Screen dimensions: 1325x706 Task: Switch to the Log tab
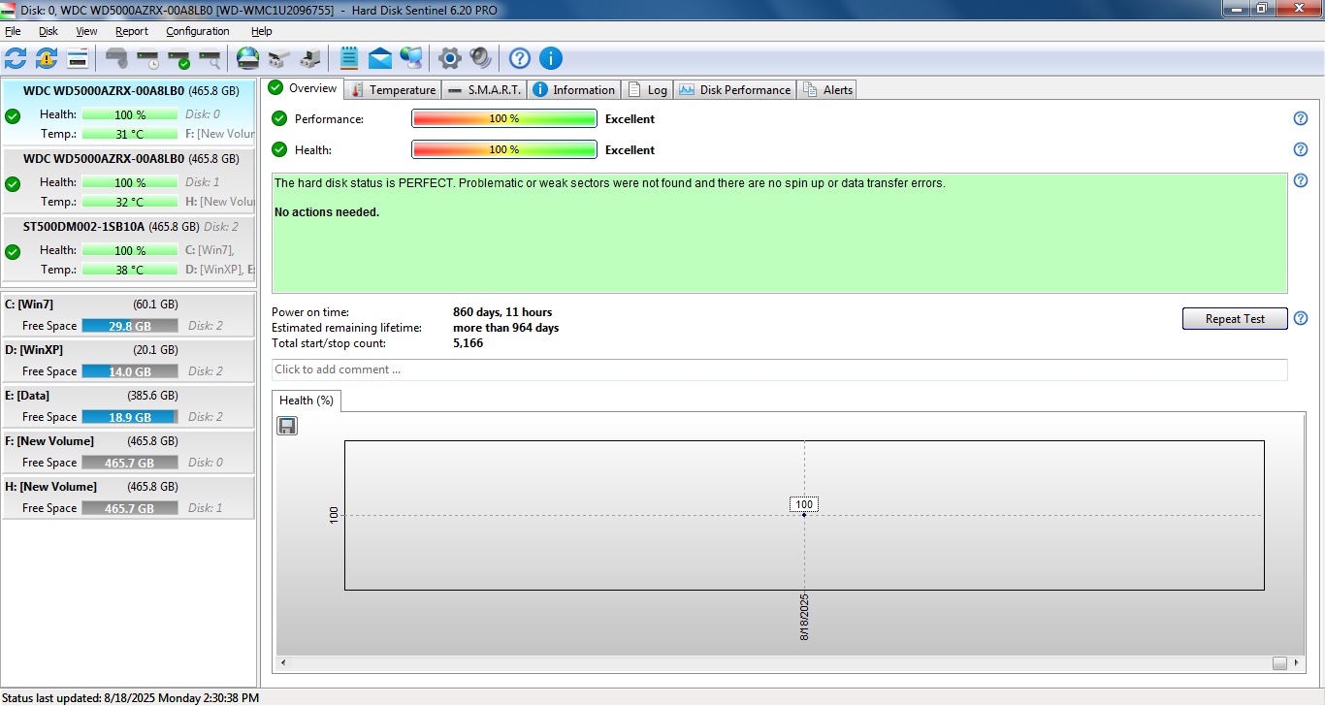(x=647, y=89)
